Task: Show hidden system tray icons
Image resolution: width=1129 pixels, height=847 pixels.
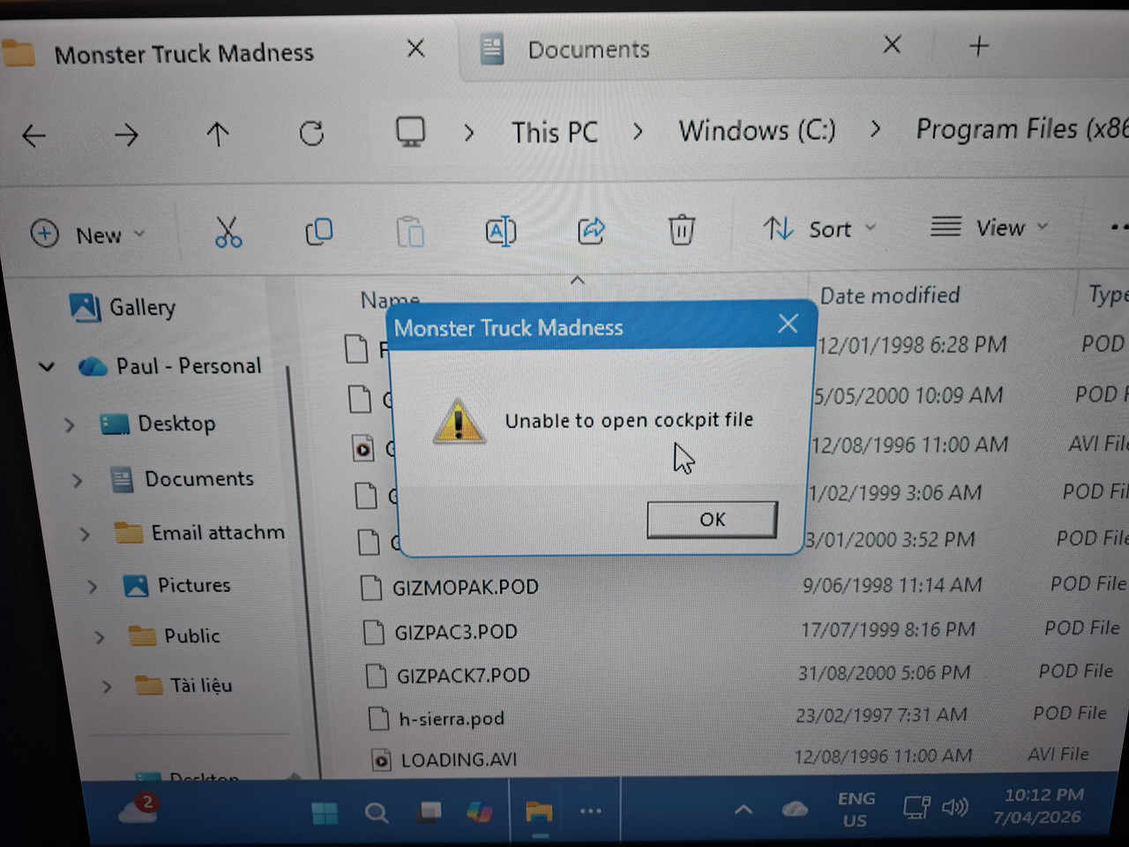Action: click(744, 809)
